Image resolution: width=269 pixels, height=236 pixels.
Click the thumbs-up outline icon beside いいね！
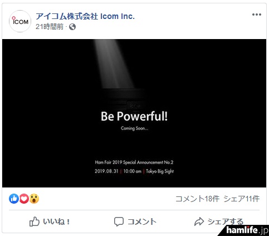click(x=35, y=221)
